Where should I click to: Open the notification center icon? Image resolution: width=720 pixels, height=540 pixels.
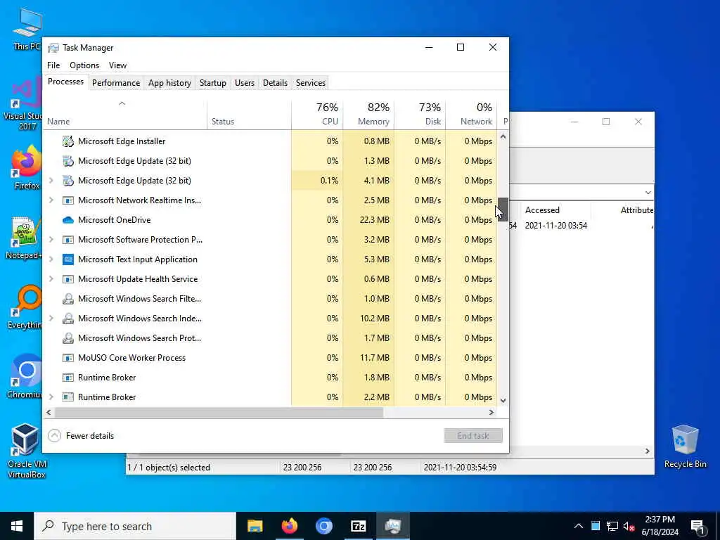698,526
